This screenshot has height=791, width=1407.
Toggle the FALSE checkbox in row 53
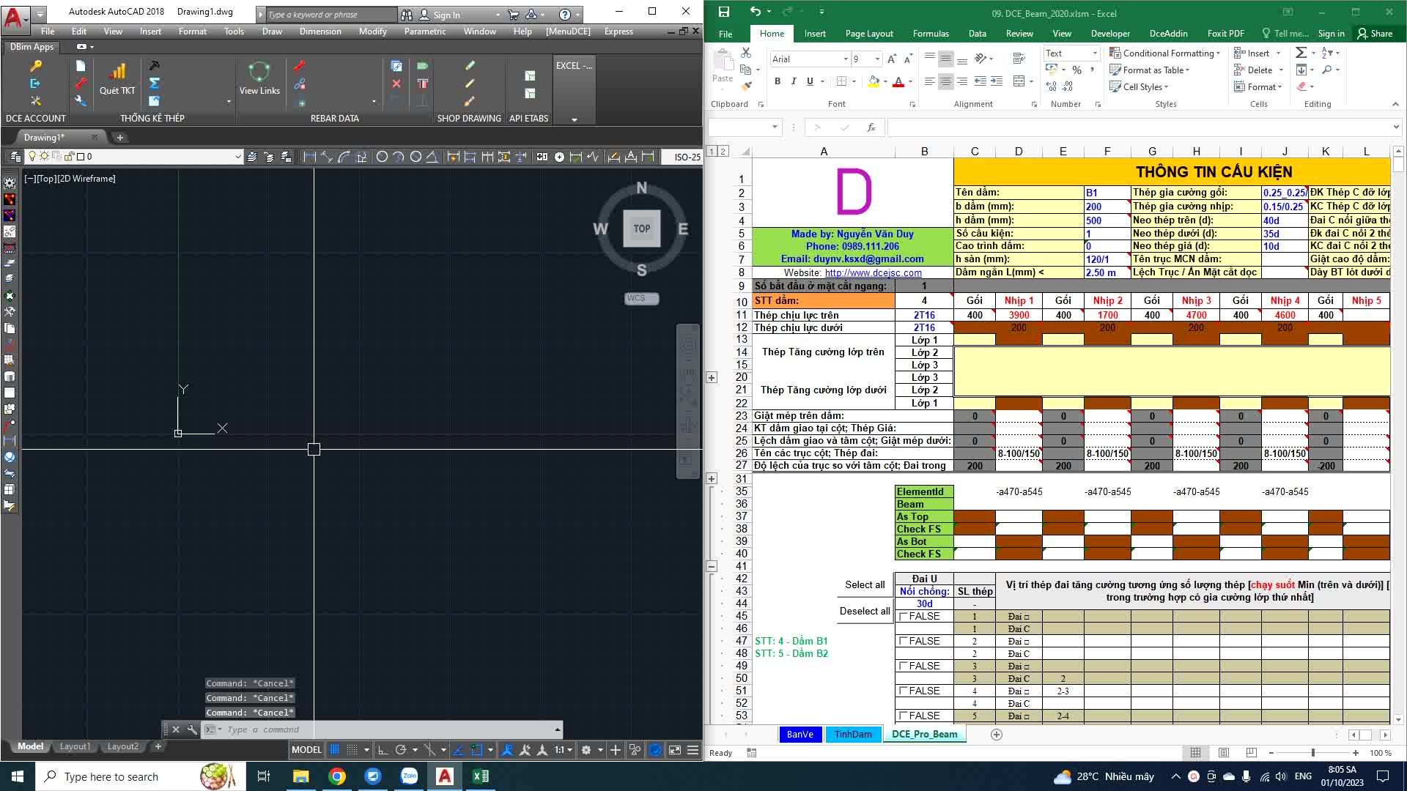(904, 716)
